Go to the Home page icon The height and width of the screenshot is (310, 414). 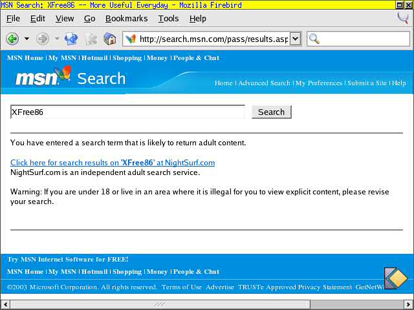tap(110, 39)
